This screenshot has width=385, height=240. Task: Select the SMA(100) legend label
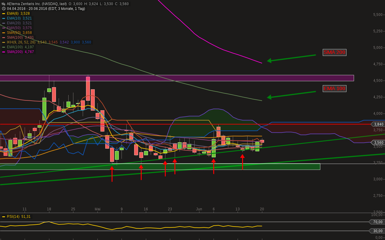15,37
